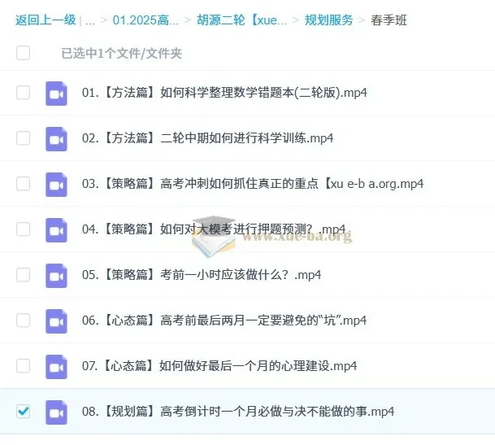Click video icon for file 05 考前一小时

click(55, 275)
